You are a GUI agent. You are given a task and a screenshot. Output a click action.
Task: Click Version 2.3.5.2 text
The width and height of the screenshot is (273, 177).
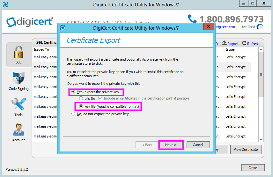17,169
